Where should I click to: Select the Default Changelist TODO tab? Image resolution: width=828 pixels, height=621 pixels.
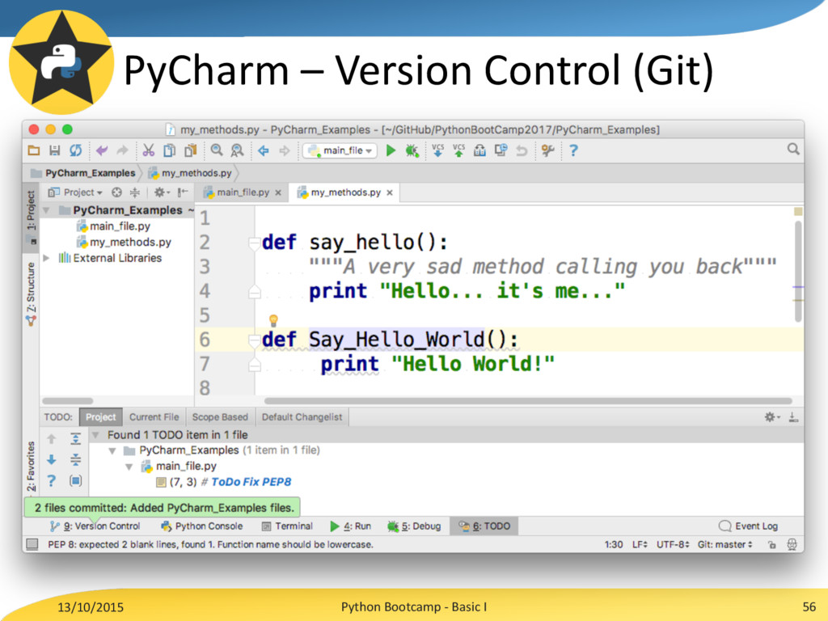coord(302,417)
